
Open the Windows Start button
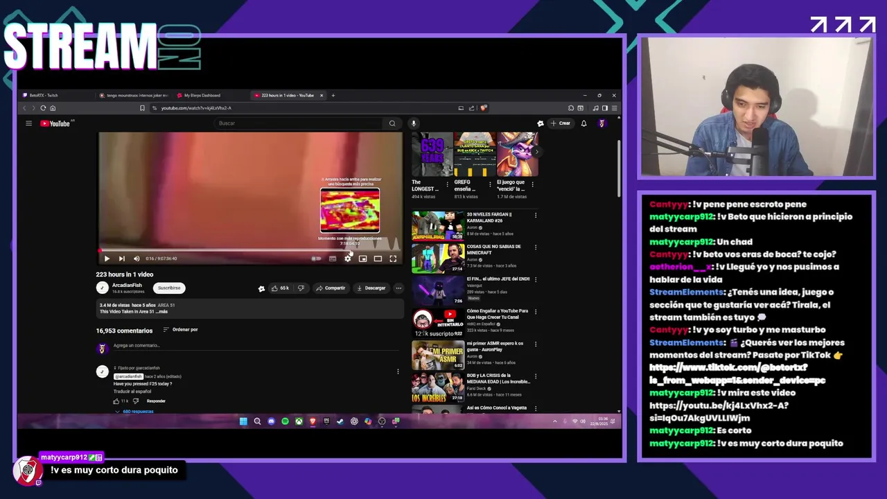point(243,421)
